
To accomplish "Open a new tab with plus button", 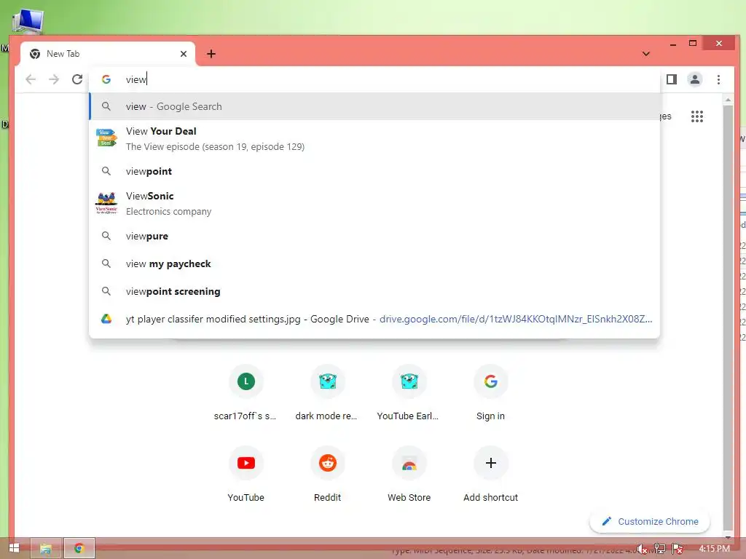I will [211, 54].
